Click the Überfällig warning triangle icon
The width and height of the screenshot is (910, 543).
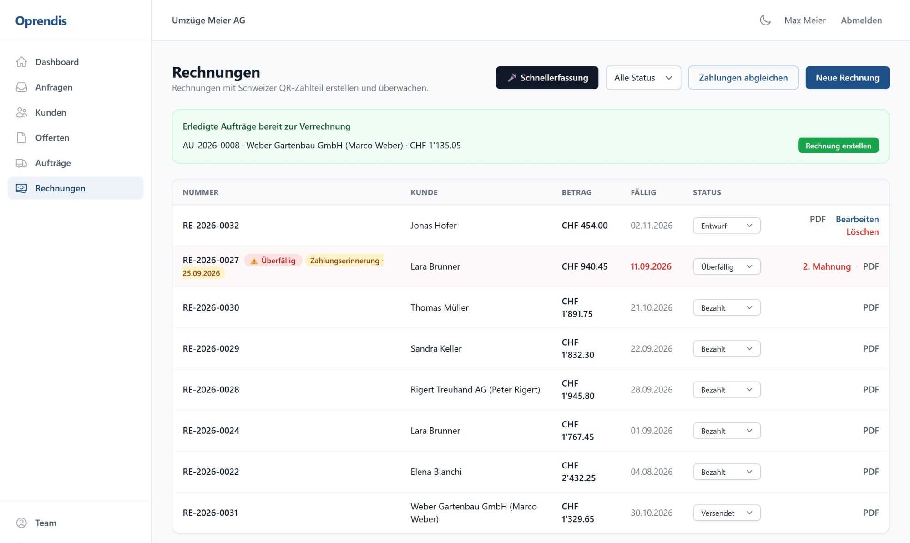[x=254, y=261]
